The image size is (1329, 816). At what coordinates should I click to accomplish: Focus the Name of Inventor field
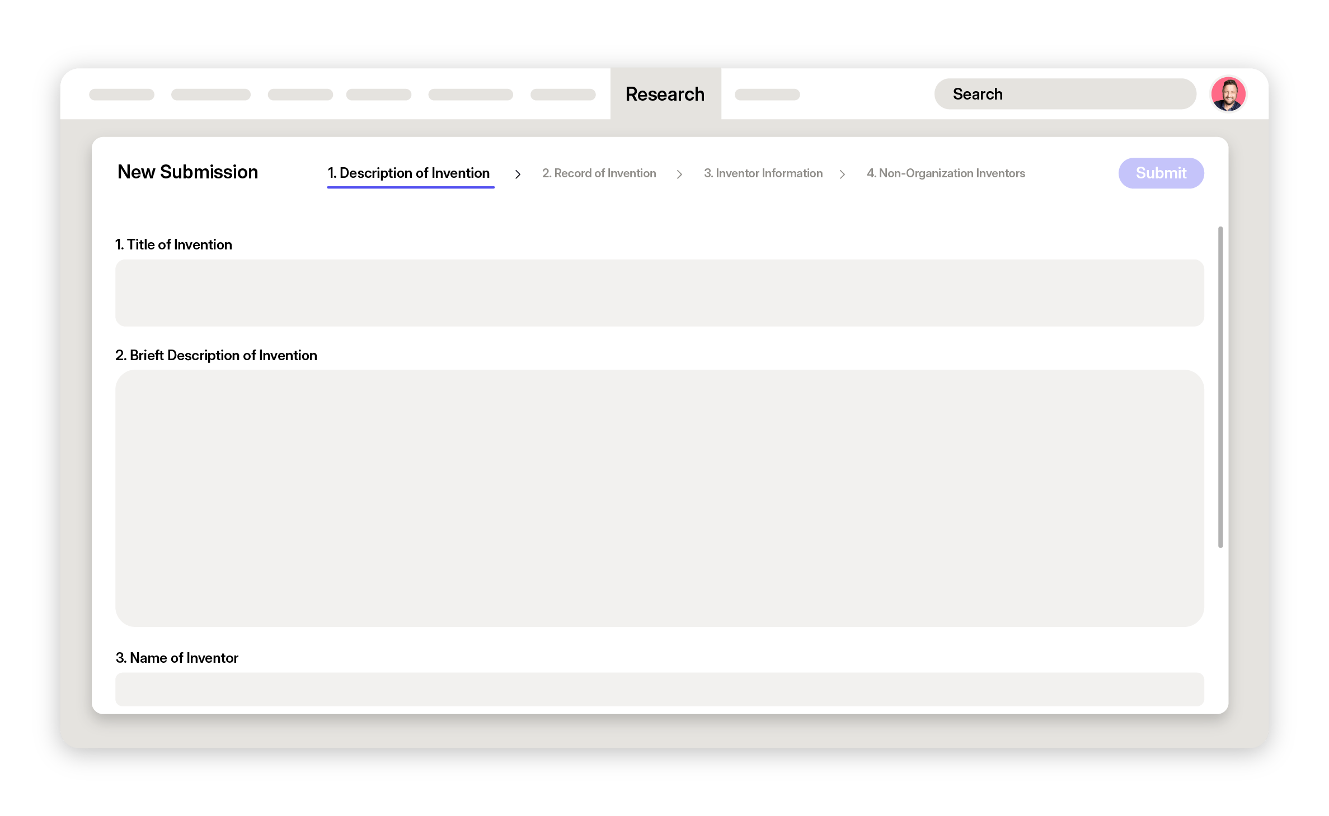click(659, 689)
